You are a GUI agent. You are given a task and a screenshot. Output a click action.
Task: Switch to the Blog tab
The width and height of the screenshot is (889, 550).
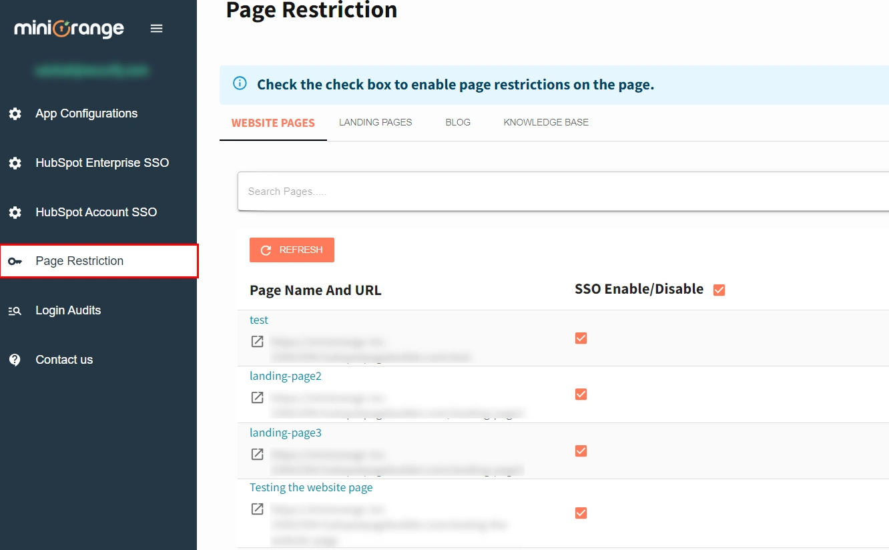pos(458,122)
